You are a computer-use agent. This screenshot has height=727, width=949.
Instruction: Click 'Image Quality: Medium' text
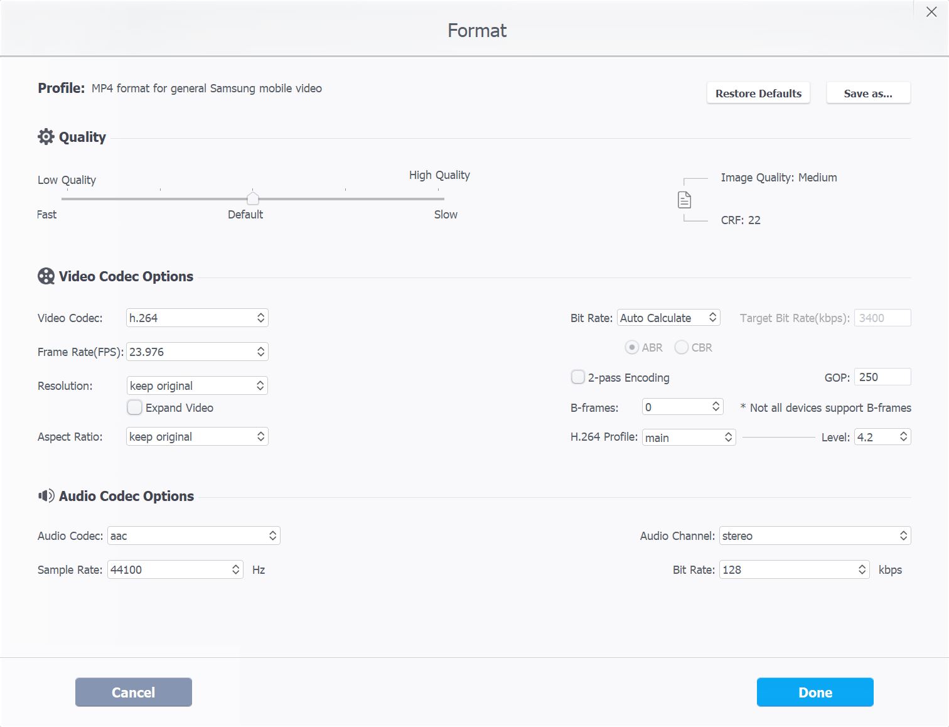(779, 178)
